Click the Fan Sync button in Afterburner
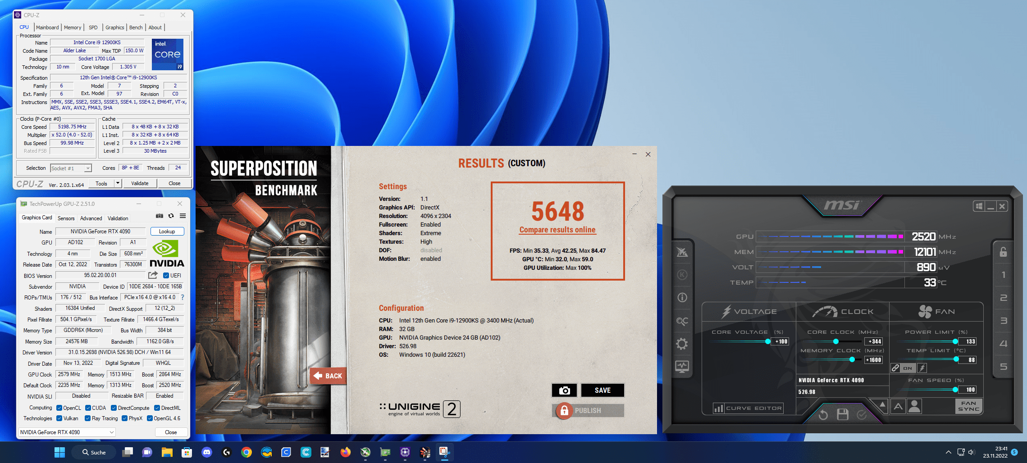This screenshot has width=1027, height=463. tap(969, 406)
